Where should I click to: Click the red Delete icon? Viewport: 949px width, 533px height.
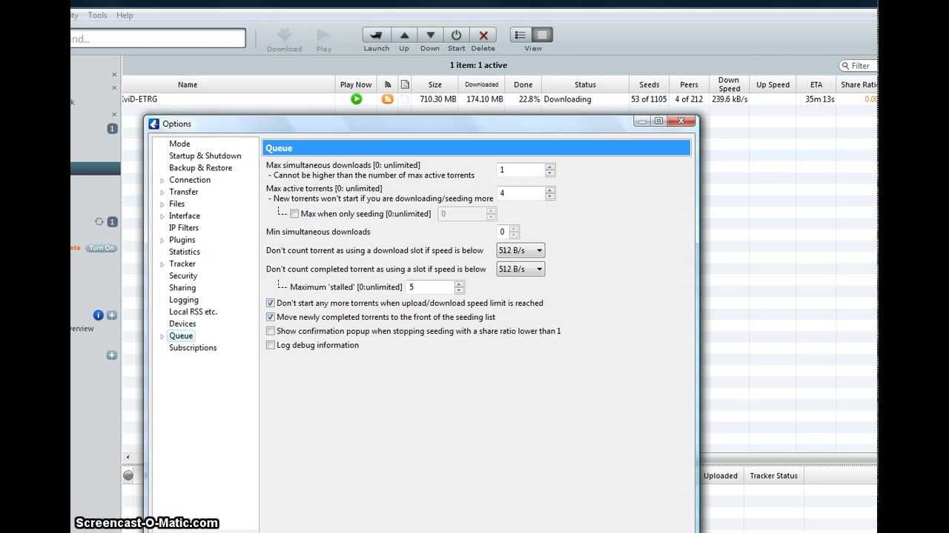(x=483, y=35)
